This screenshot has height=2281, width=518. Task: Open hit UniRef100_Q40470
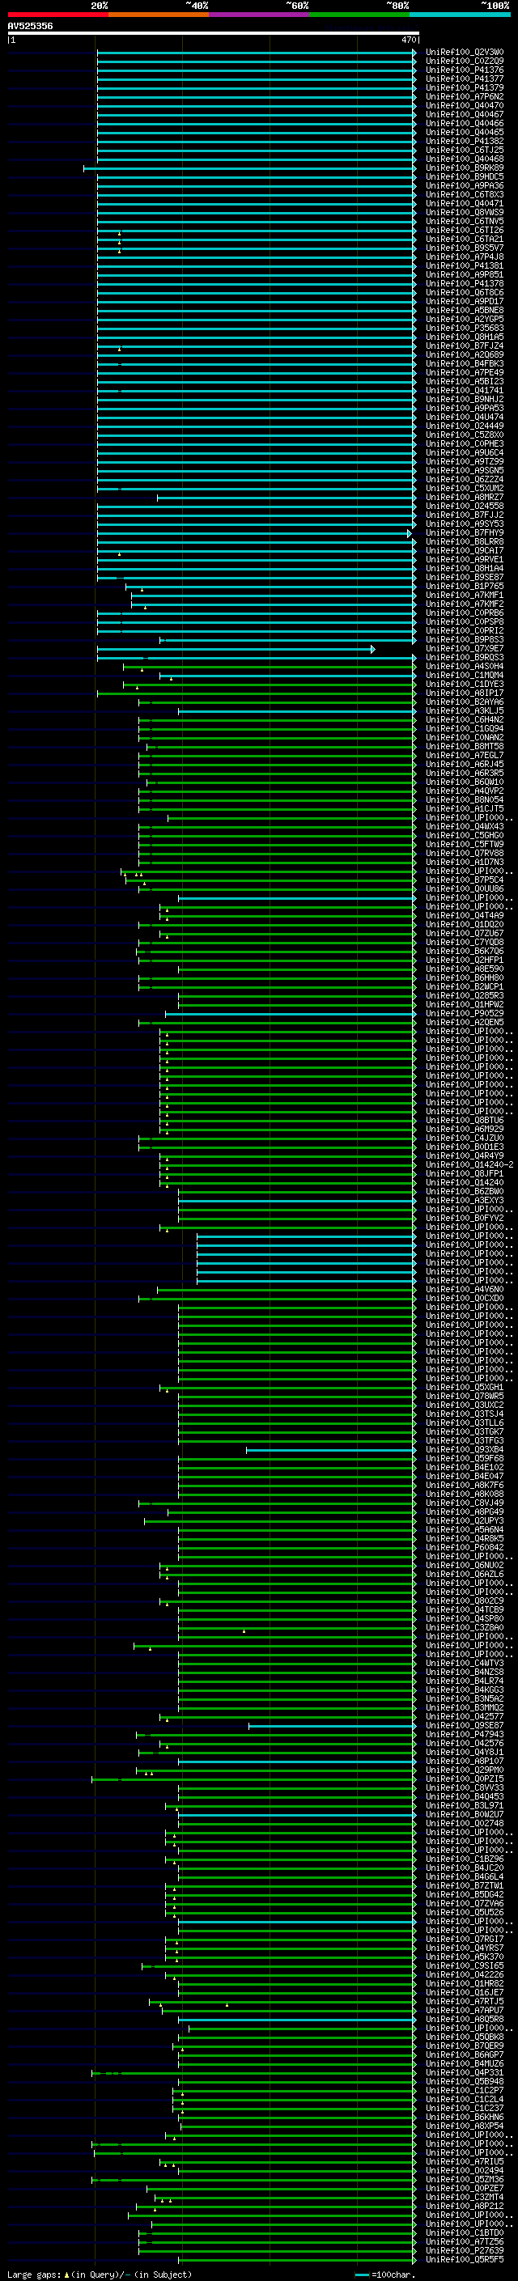465,105
